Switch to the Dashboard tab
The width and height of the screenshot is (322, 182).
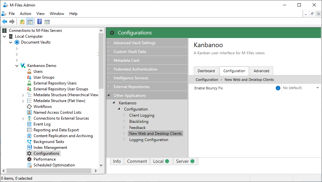pos(206,71)
